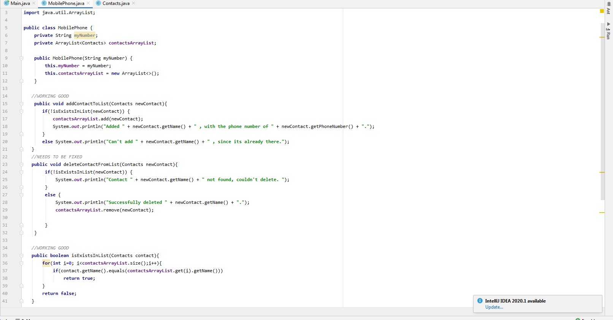Click the fold end marker on line 32
613x320 pixels.
pos(21,233)
